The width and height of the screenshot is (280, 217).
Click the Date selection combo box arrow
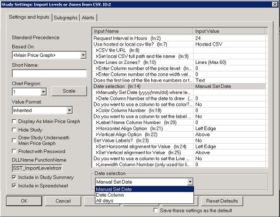click(190, 182)
